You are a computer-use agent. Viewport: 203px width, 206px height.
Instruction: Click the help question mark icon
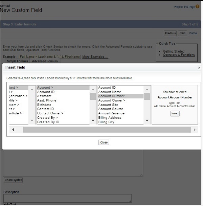197,6
